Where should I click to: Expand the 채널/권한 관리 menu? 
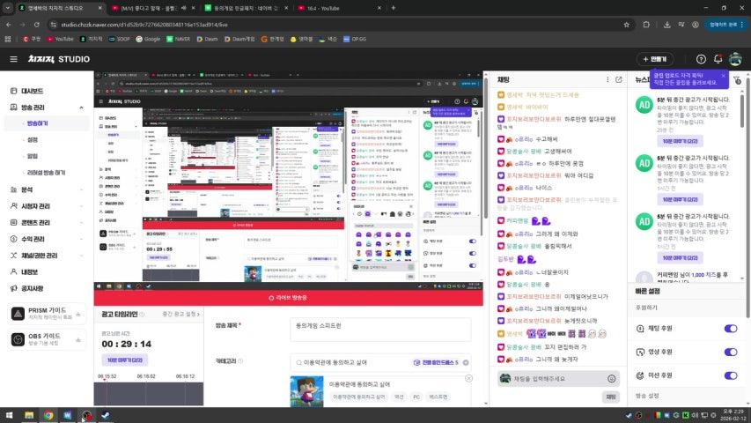[81, 256]
